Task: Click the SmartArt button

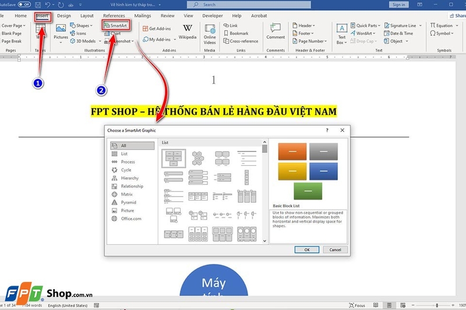Action: 115,26
